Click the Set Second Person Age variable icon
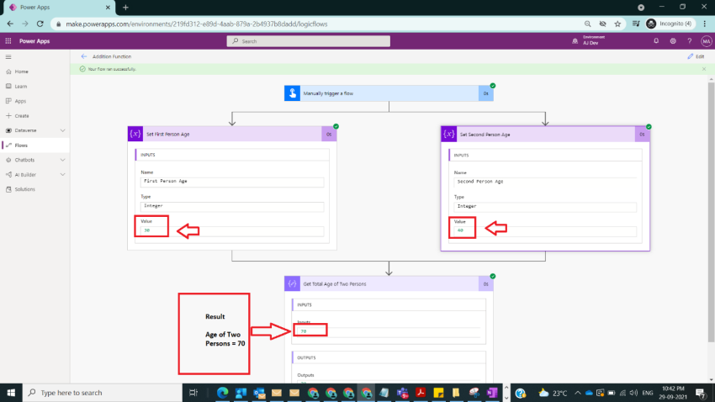Viewport: 715px width, 402px height. [x=448, y=135]
